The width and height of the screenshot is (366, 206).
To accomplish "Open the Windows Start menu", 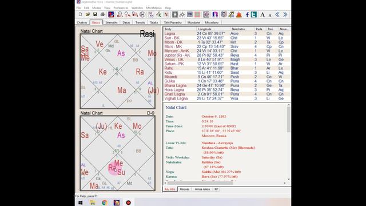I will click(x=80, y=203).
